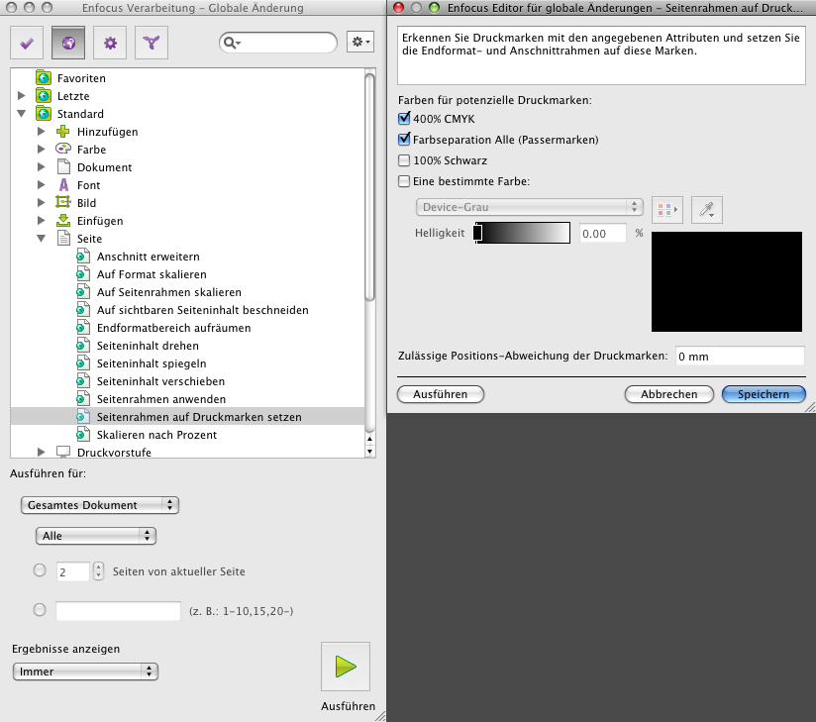Screen dimensions: 816x722
Task: Click the Abbrechen button
Action: point(668,394)
